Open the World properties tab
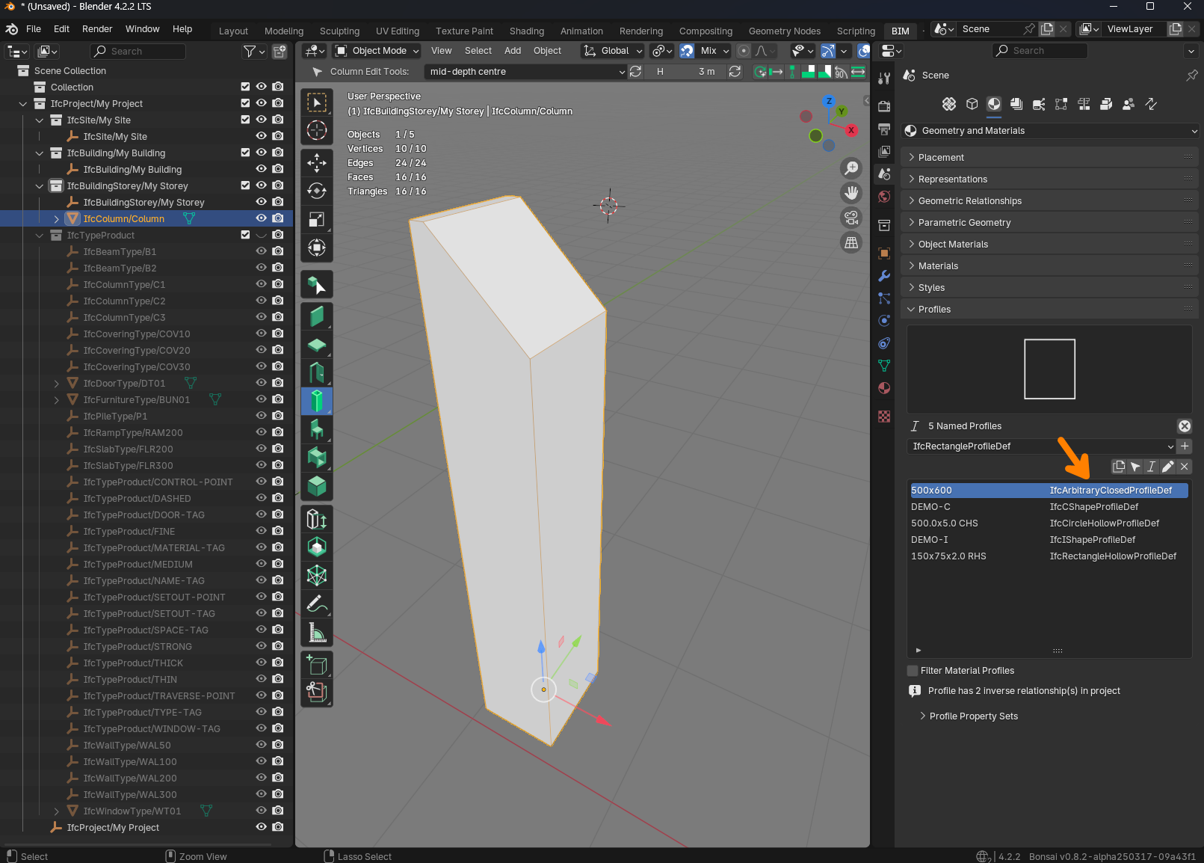This screenshot has height=863, width=1204. click(884, 197)
